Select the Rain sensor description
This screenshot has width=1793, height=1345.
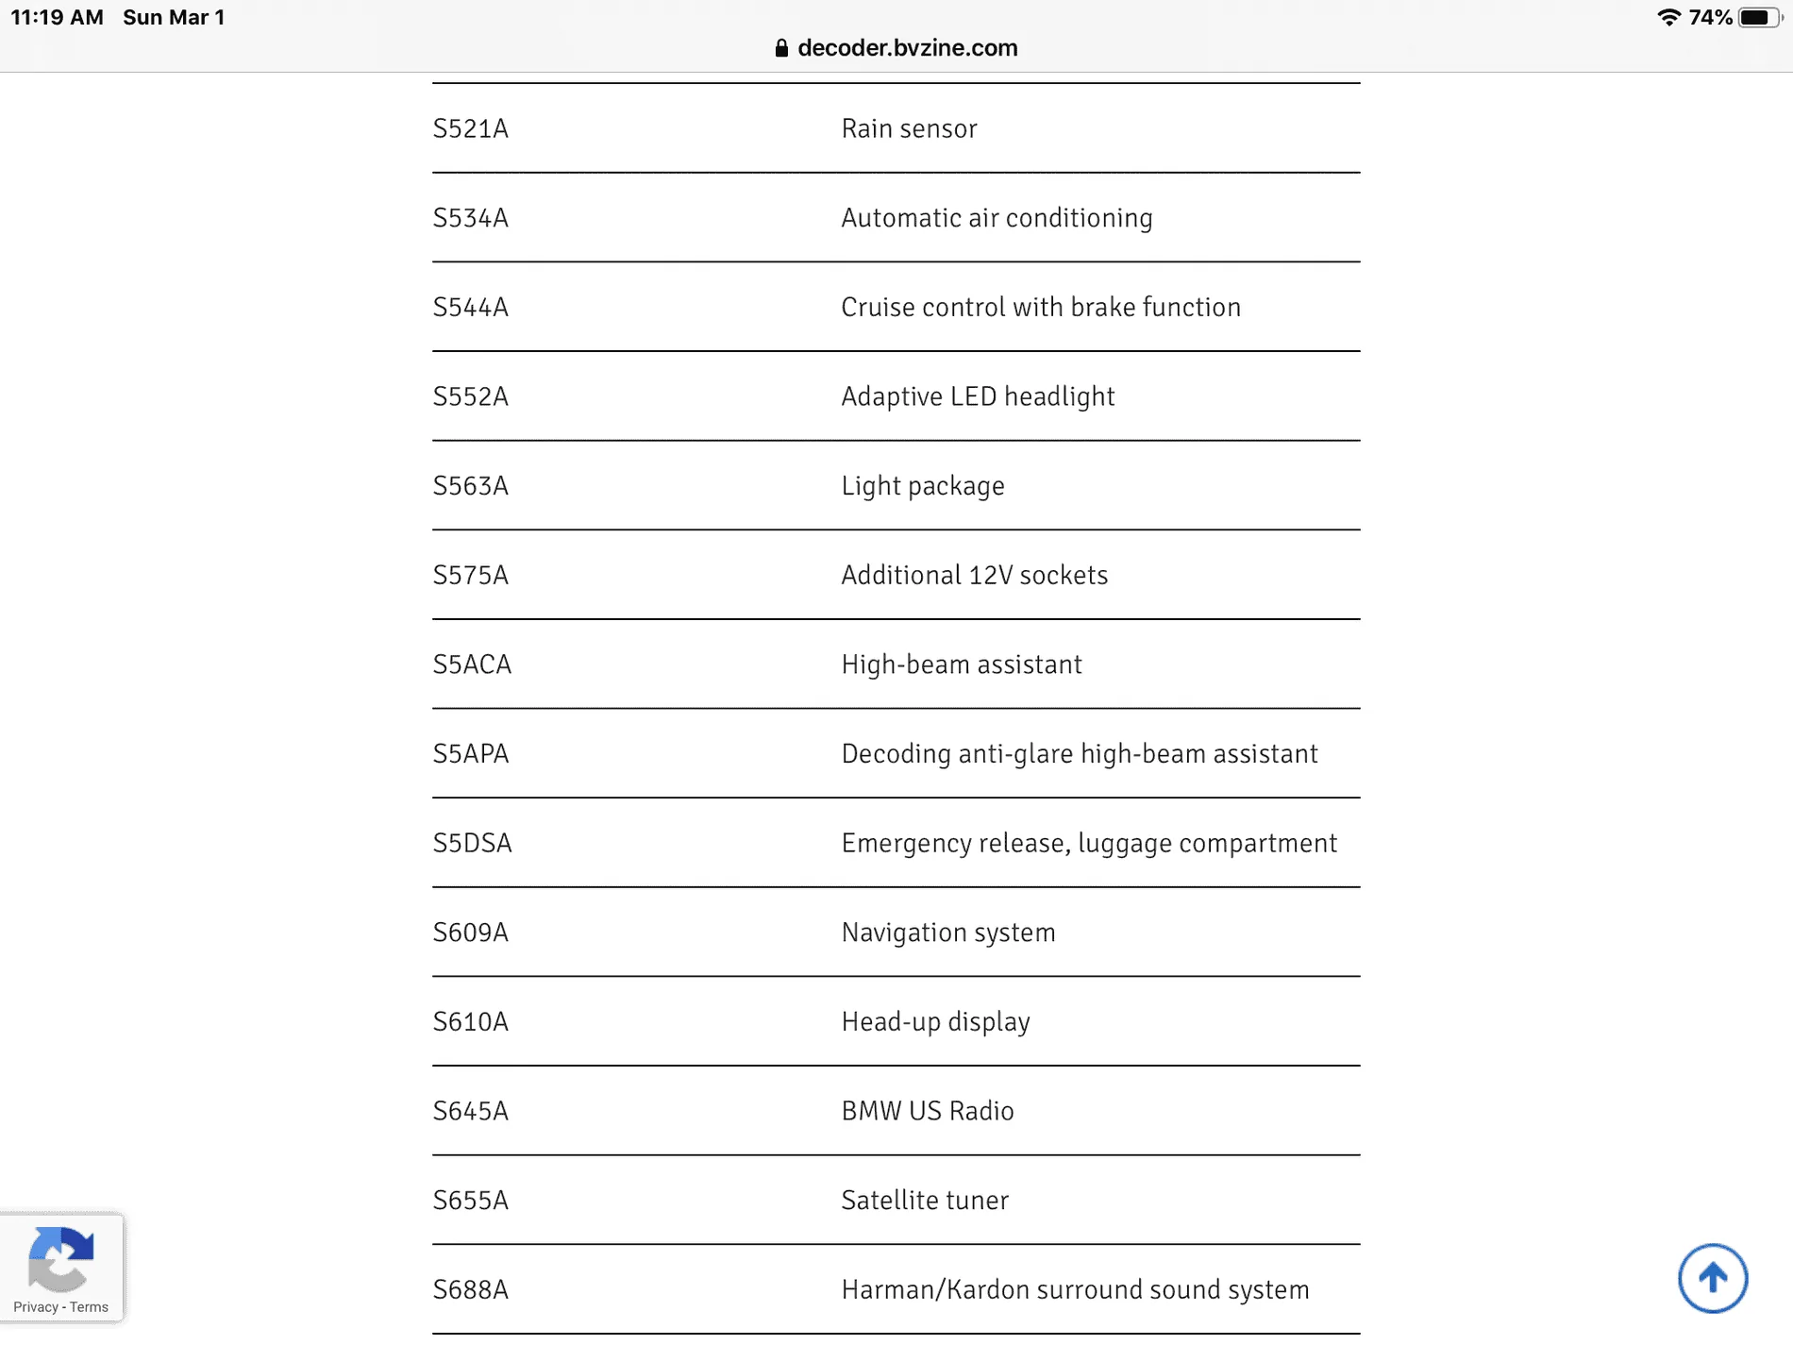pyautogui.click(x=909, y=128)
